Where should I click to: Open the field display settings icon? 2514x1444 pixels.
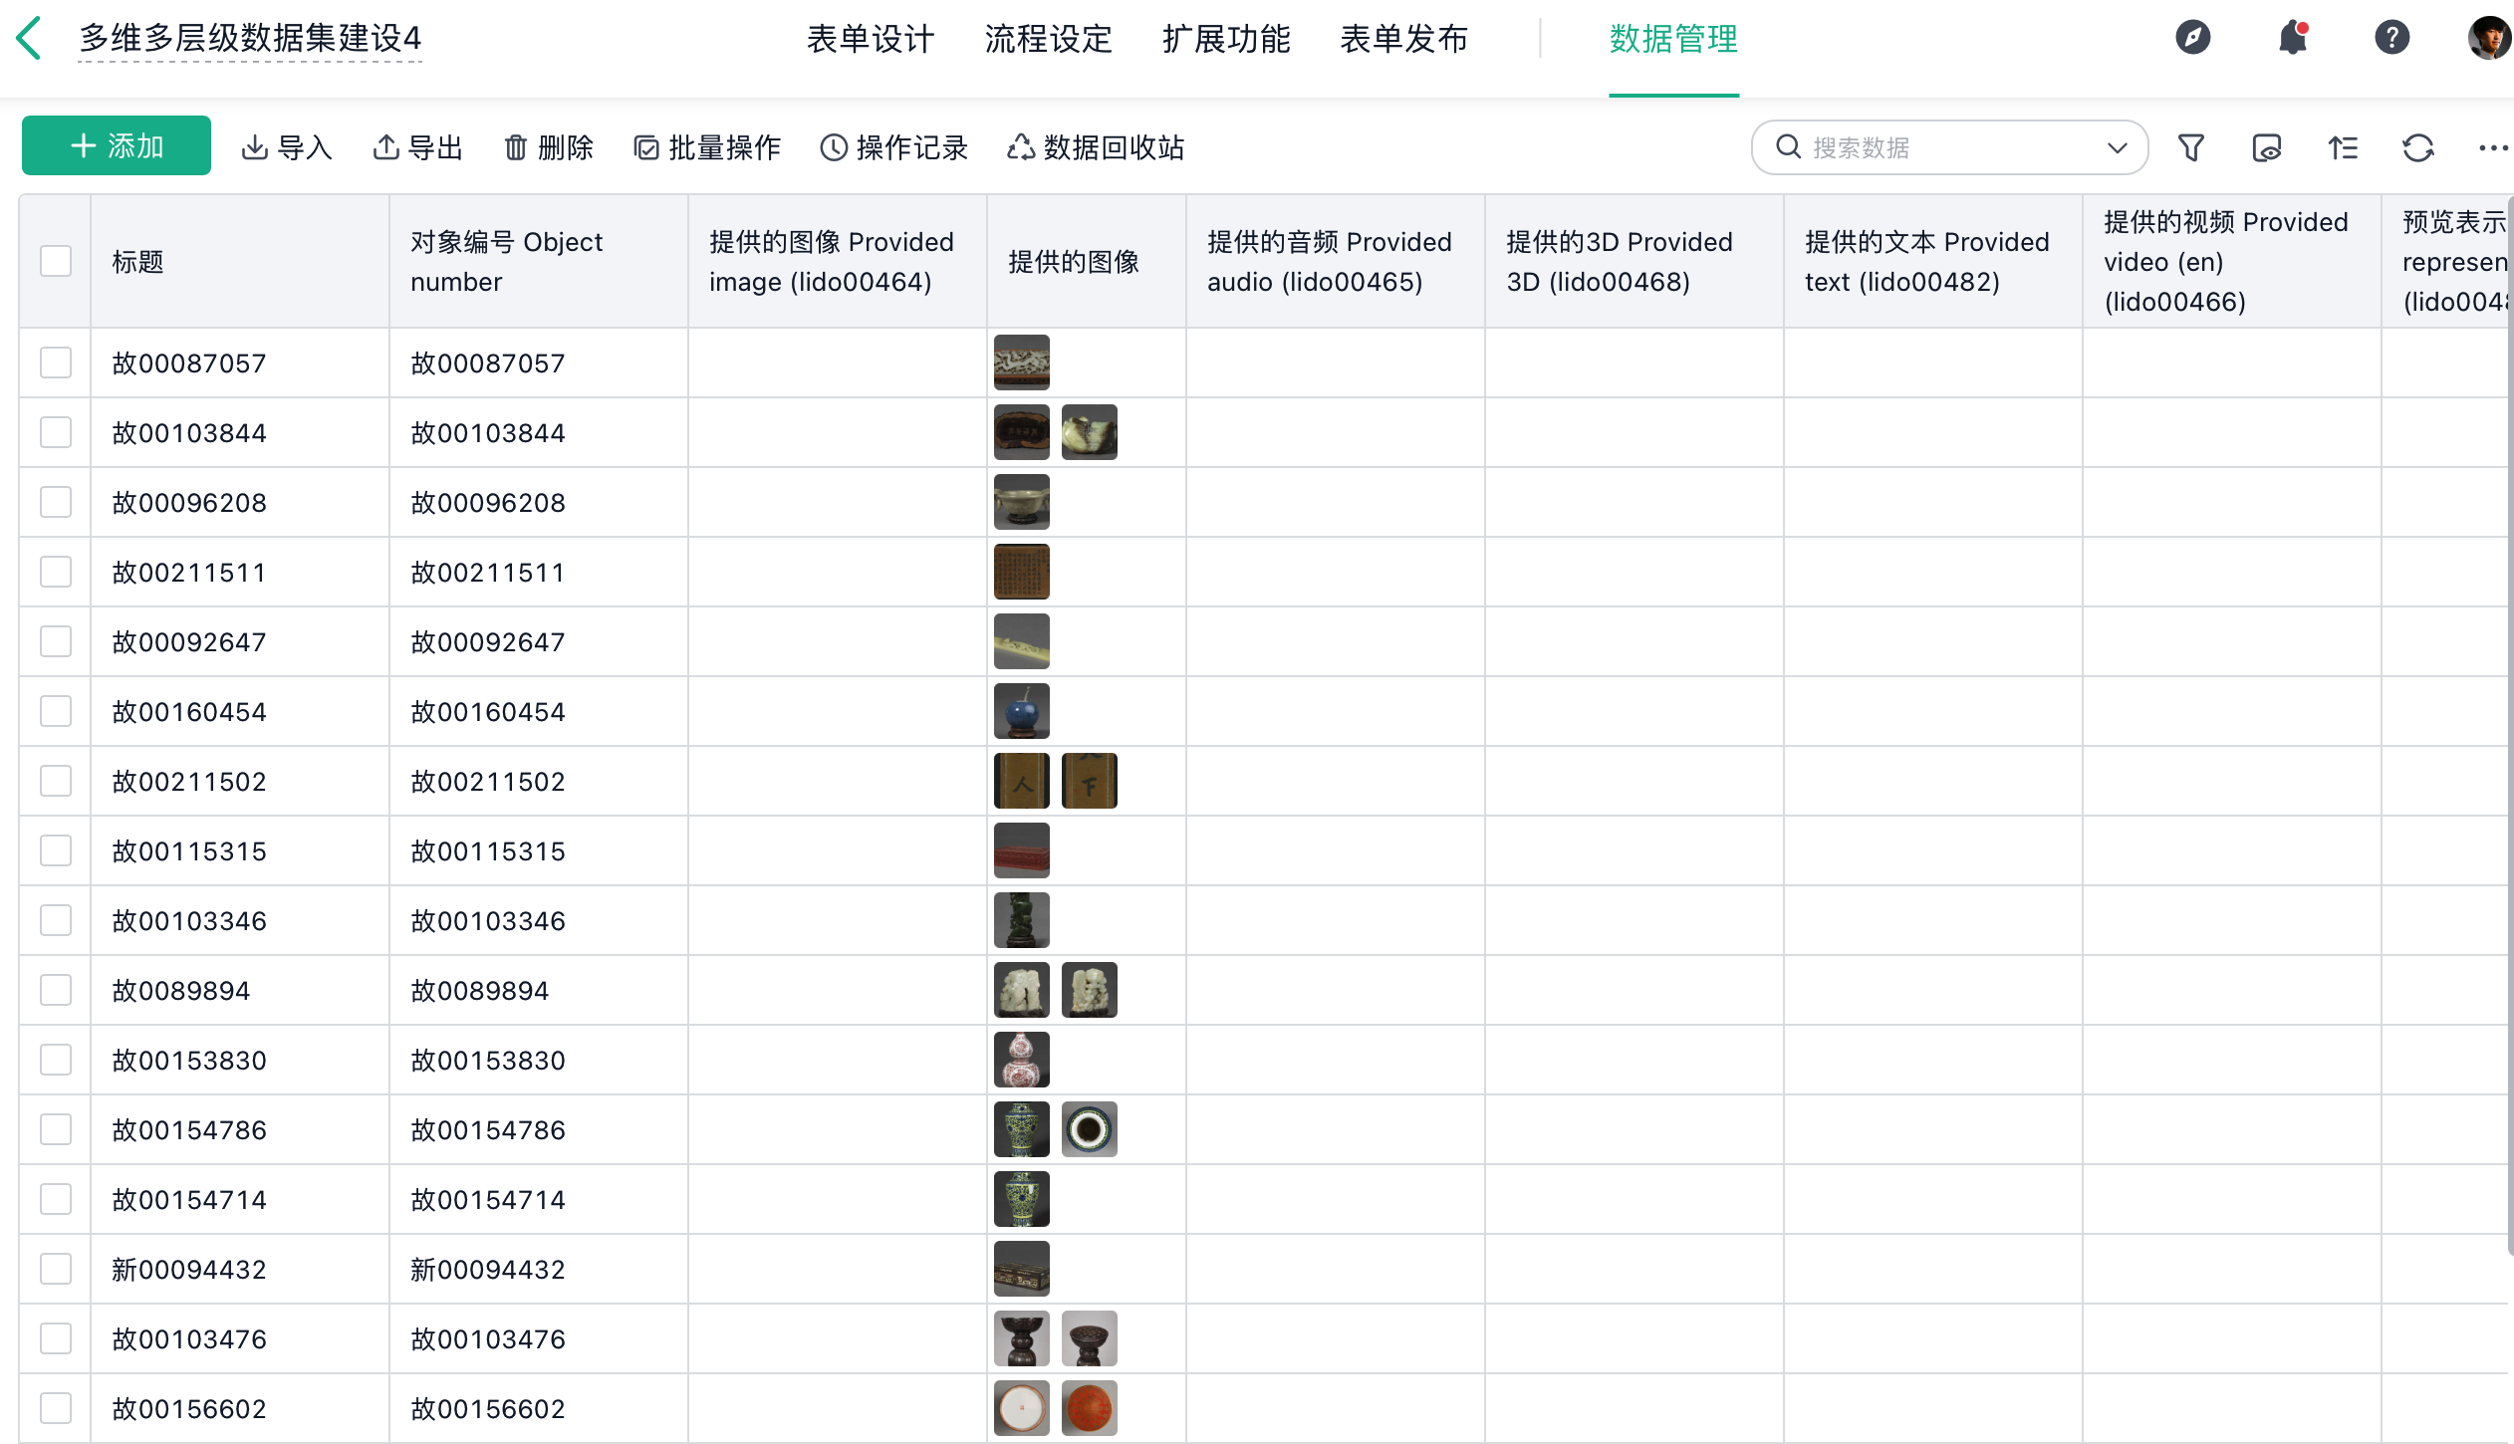point(2266,148)
